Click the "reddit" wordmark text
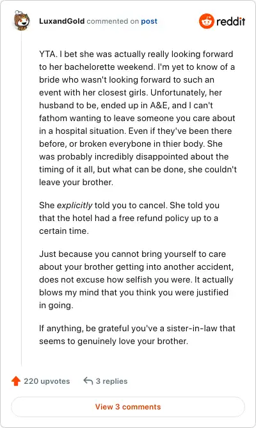The height and width of the screenshot is (428, 256). [230, 21]
